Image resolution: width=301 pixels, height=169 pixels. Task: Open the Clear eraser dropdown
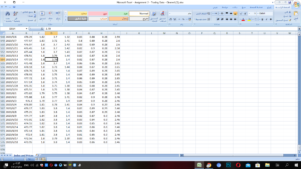(32, 20)
